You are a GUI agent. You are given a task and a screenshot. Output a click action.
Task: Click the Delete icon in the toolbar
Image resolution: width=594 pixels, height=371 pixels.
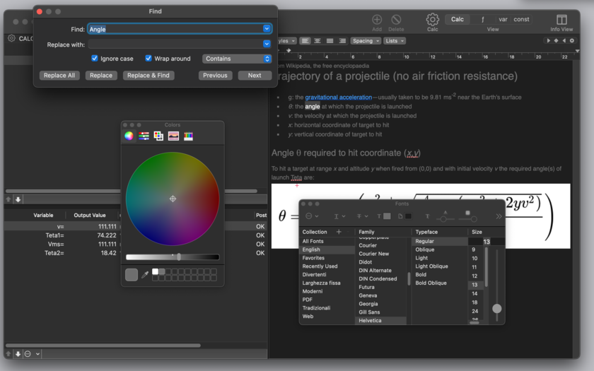pyautogui.click(x=396, y=19)
